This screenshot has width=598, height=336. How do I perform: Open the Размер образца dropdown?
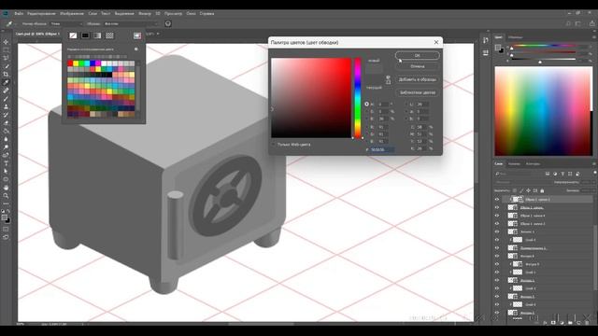(66, 23)
